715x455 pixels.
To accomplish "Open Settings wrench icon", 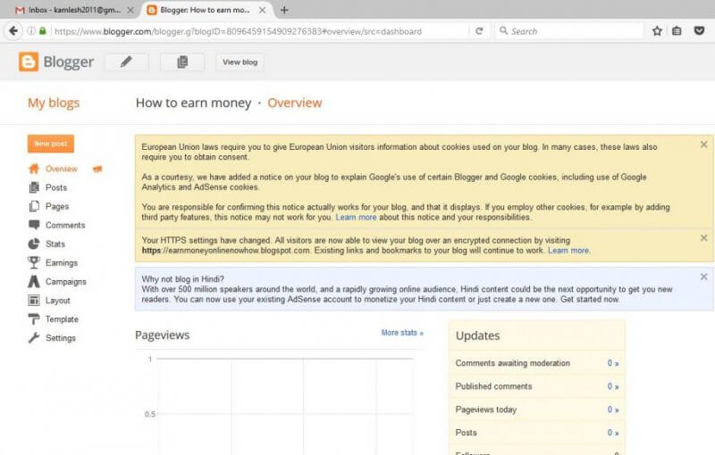I will (x=34, y=338).
